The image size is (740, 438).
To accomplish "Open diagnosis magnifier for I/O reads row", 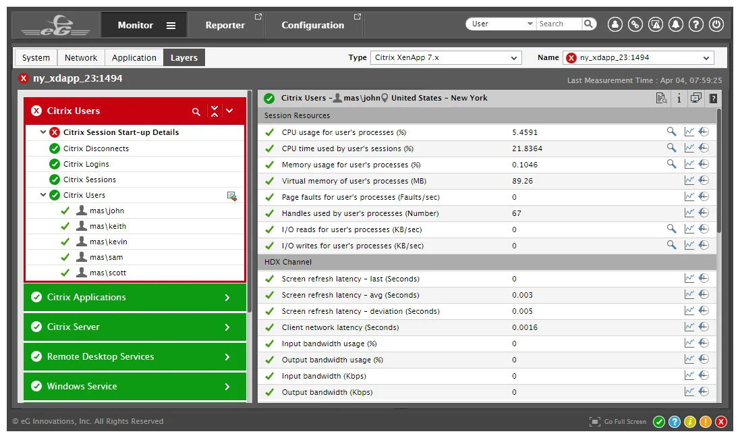I will (671, 229).
